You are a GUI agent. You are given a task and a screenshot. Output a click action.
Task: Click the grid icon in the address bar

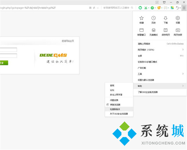coord(90,8)
